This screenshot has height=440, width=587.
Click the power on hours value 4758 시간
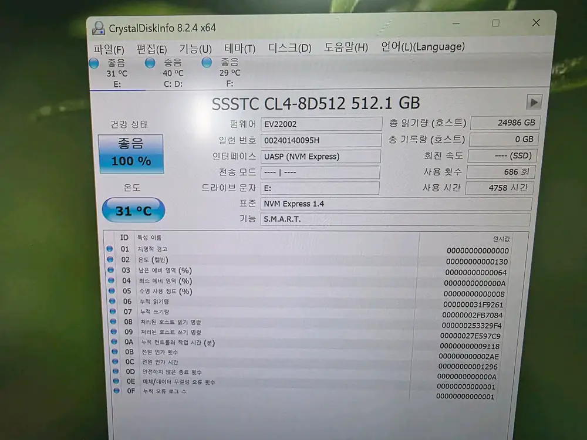(x=500, y=188)
